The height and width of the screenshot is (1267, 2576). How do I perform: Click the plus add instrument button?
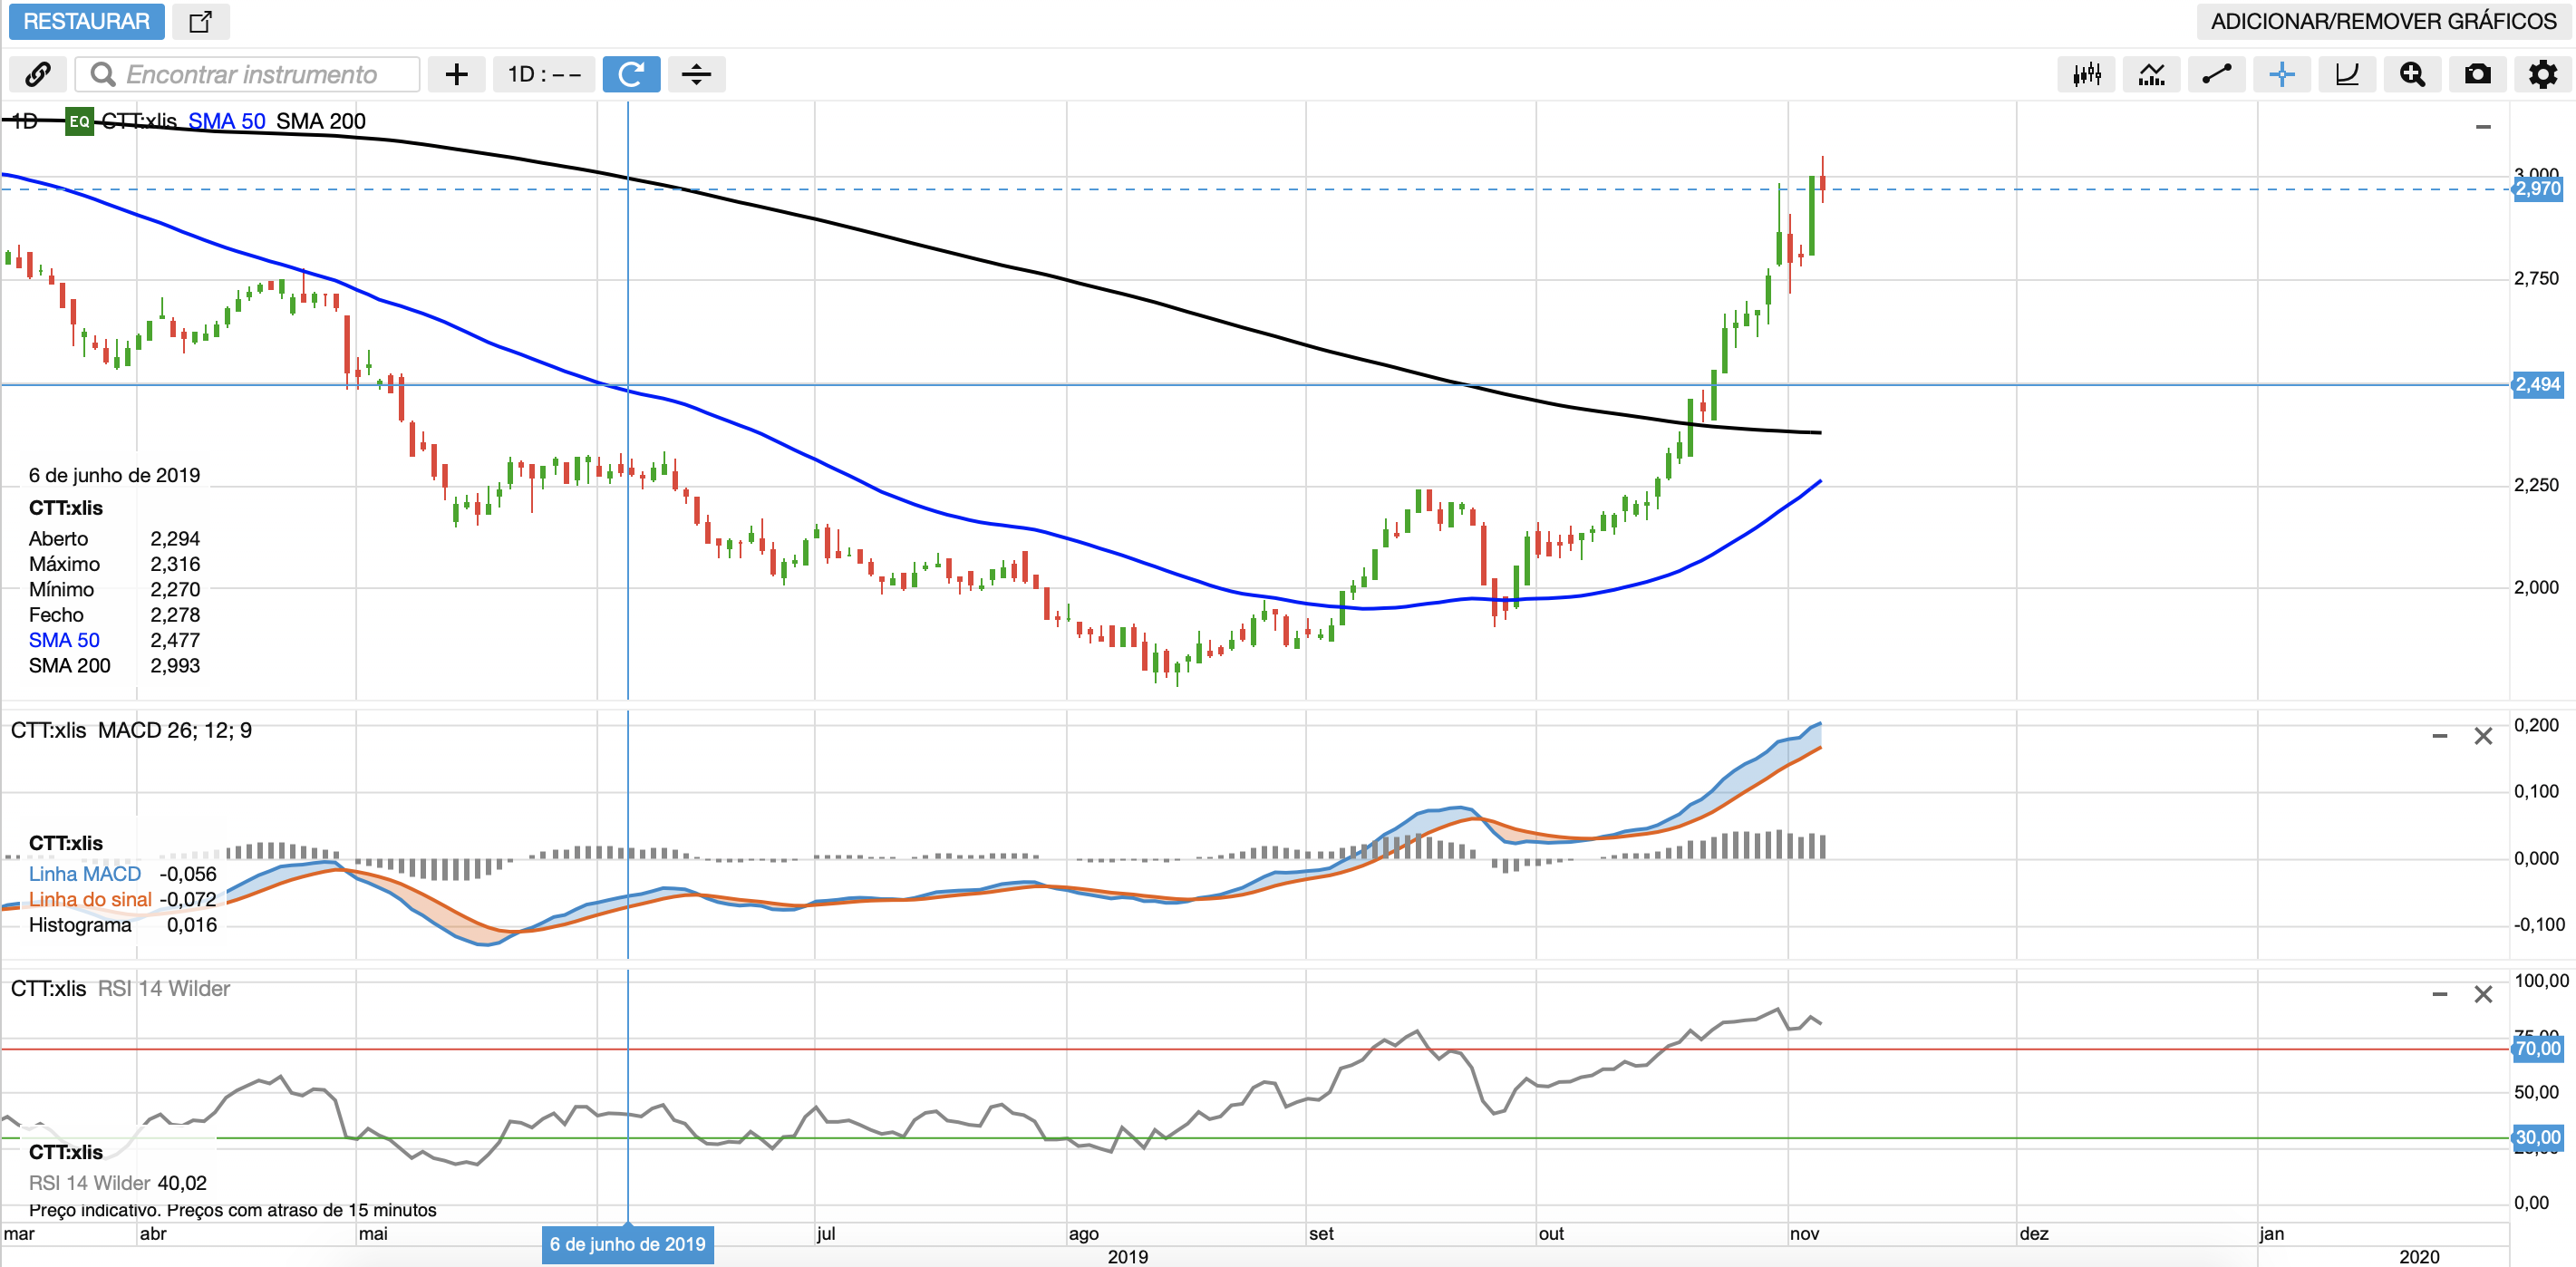point(456,74)
